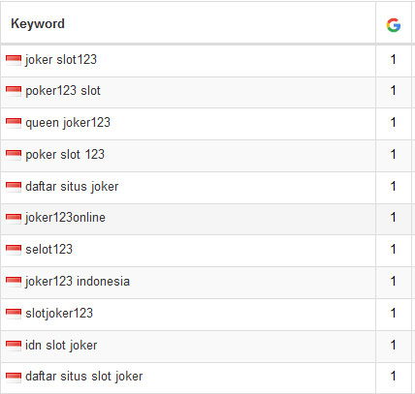This screenshot has height=394, width=415.
Task: Select the joker slot123 keyword
Action: click(x=61, y=60)
